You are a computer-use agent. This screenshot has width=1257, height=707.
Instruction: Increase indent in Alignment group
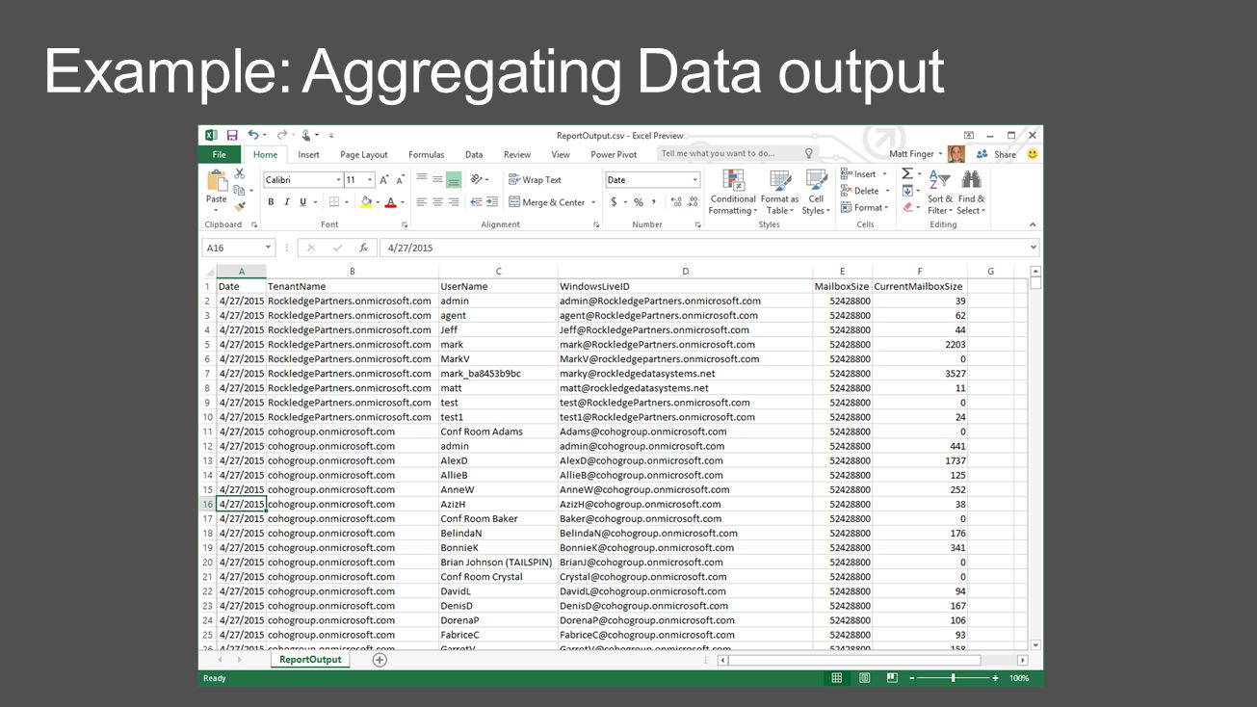tap(492, 202)
